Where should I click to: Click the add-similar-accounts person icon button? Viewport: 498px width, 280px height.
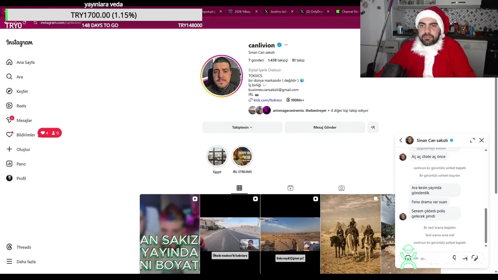pyautogui.click(x=373, y=127)
